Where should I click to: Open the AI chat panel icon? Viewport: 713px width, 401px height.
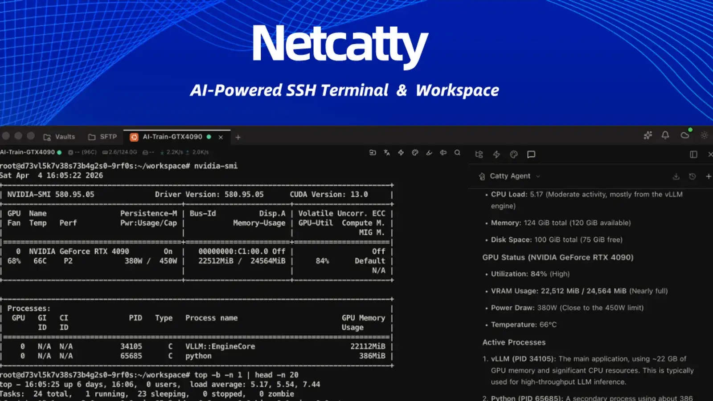tap(531, 155)
